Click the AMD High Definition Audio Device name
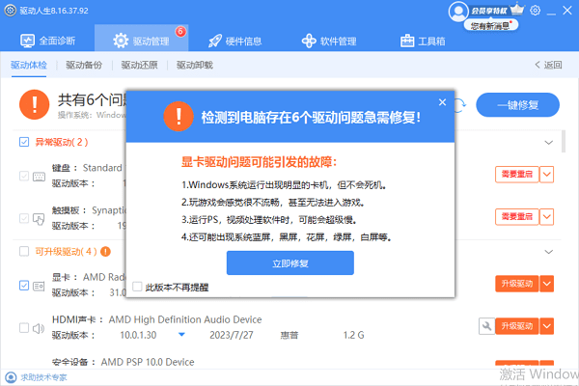The height and width of the screenshot is (386, 579). 185,319
